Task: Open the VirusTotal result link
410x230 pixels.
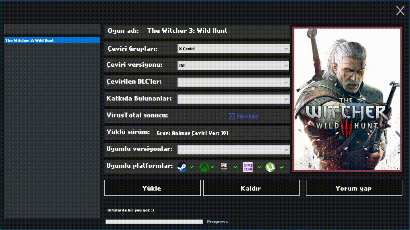Action: pyautogui.click(x=244, y=116)
